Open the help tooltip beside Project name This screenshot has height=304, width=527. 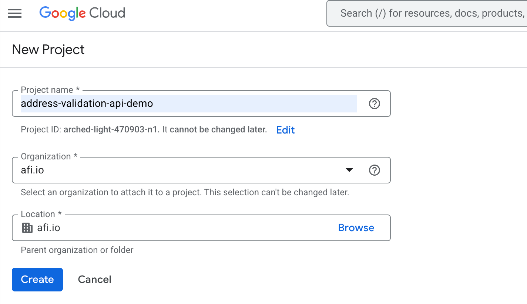(375, 104)
